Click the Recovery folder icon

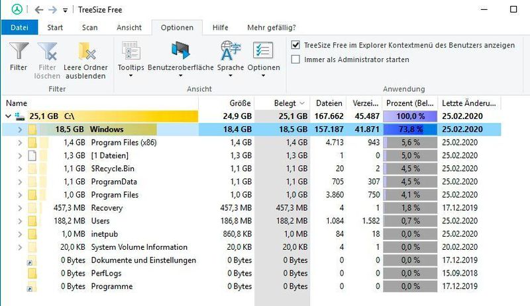32,208
